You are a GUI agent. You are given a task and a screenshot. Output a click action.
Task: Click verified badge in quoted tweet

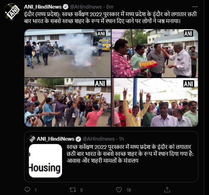(x=78, y=139)
